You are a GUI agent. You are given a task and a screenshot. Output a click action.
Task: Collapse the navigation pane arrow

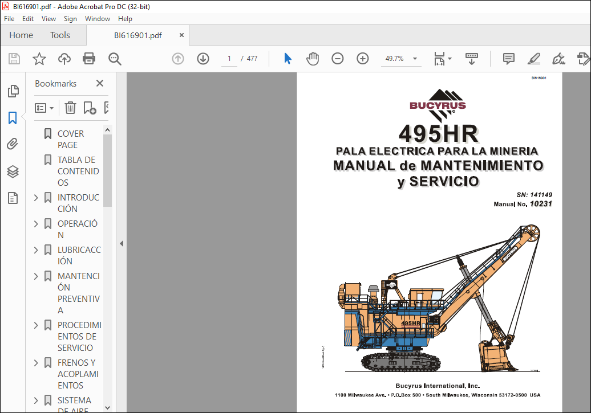(x=122, y=244)
